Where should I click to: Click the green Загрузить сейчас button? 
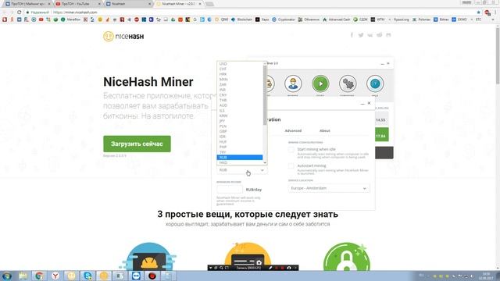pos(137,144)
